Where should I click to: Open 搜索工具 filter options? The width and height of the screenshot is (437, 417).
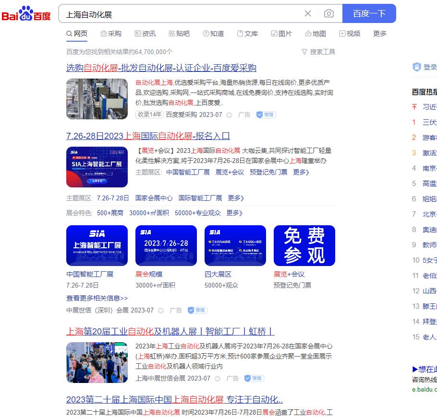(x=318, y=52)
